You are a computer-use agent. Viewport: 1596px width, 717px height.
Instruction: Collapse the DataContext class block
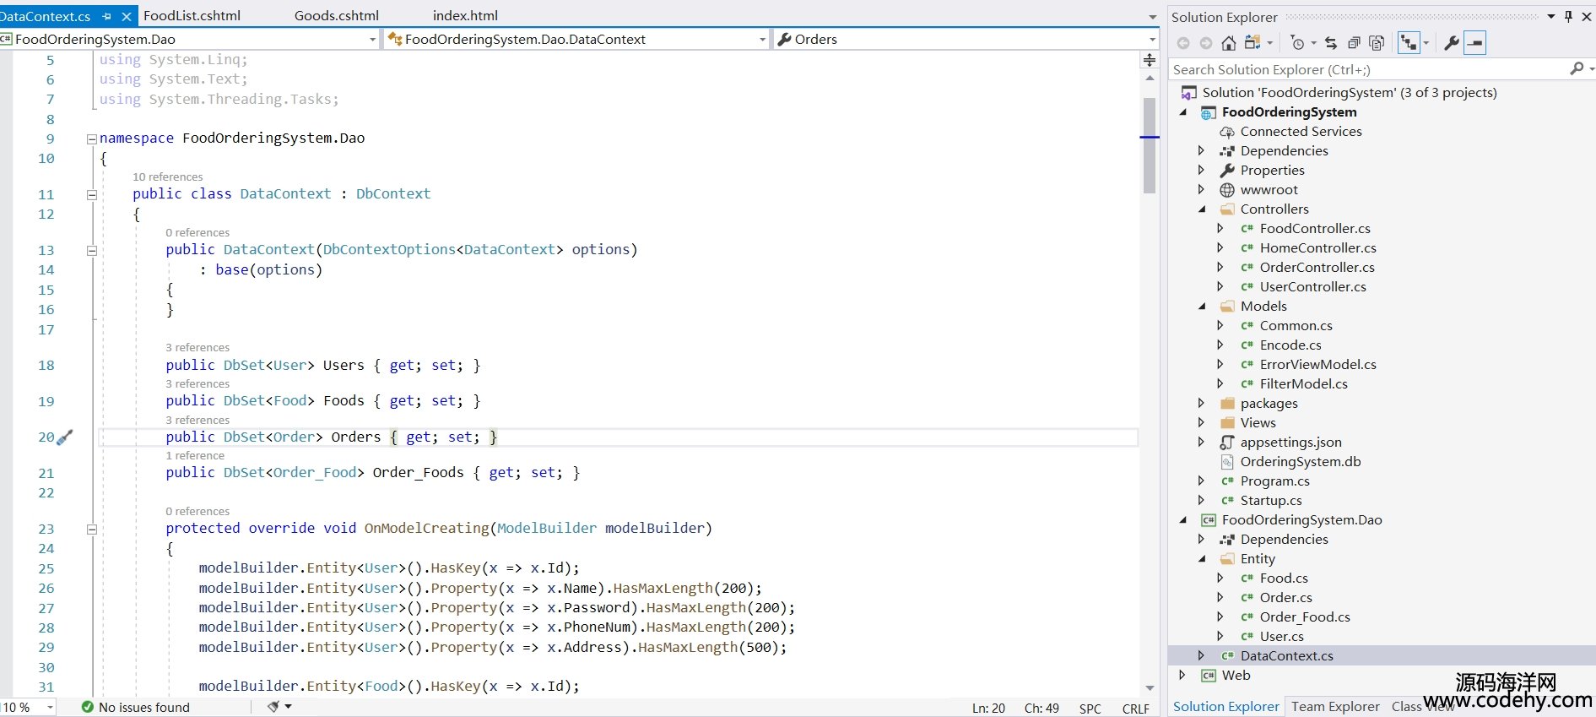coord(92,195)
